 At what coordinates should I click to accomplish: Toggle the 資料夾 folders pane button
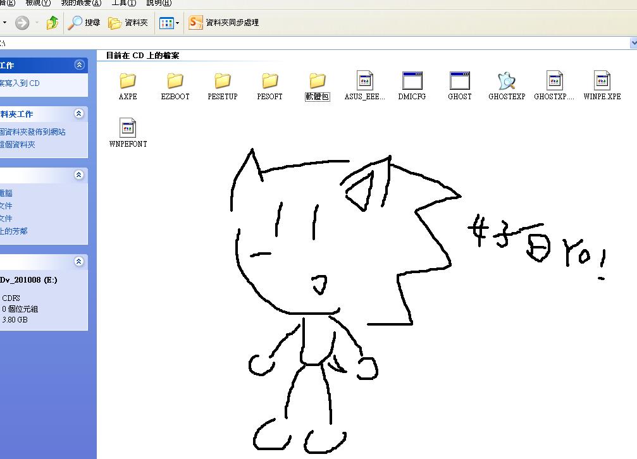(128, 23)
